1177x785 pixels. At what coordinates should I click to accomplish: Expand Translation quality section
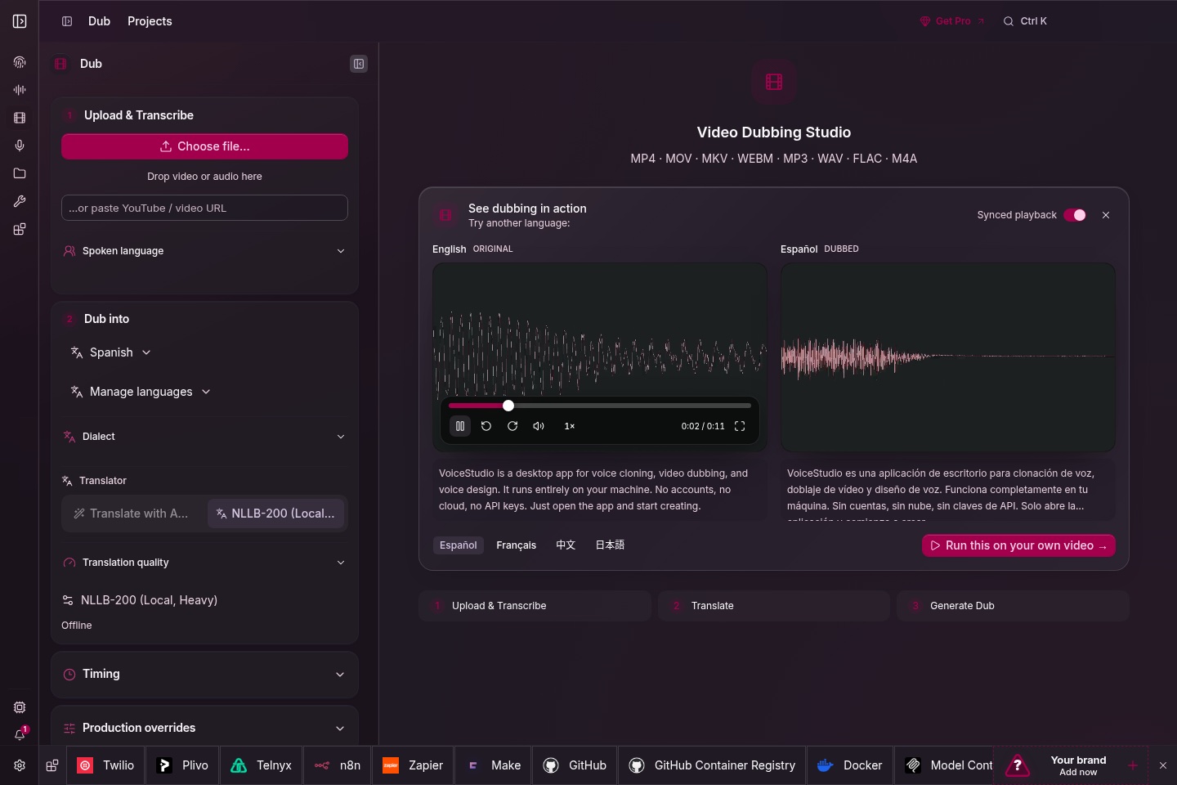pos(204,563)
